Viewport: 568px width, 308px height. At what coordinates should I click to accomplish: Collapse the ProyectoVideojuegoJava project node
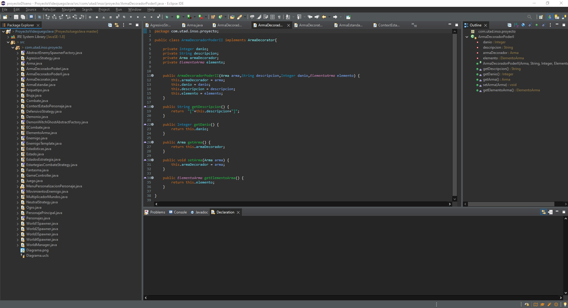point(3,31)
